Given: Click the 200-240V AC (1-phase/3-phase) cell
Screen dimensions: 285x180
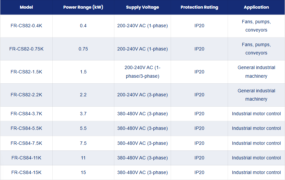Looking at the screenshot, I should [x=143, y=72].
